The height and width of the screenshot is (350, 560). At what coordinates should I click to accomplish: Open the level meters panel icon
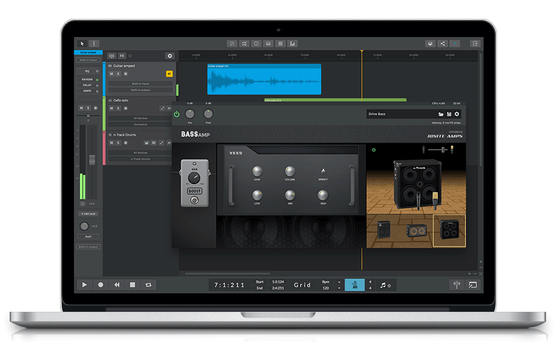[292, 43]
